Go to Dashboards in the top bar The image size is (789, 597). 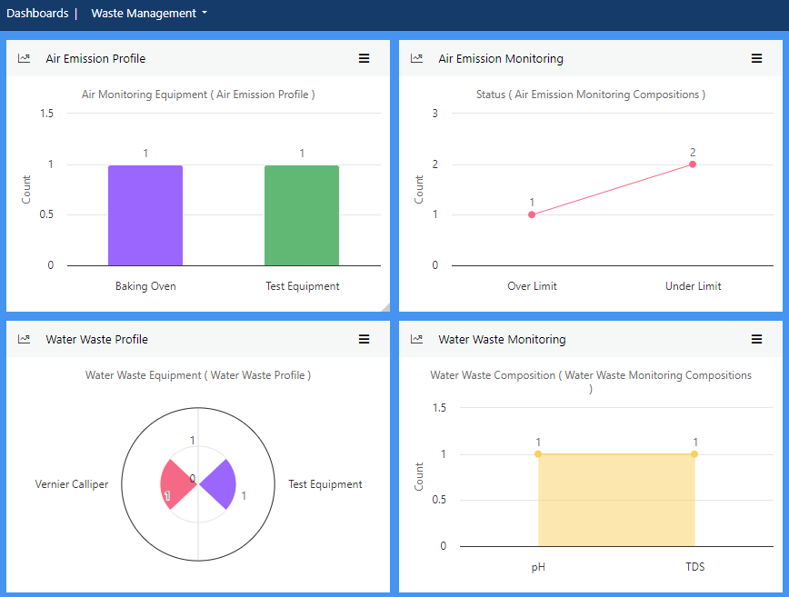coord(37,14)
